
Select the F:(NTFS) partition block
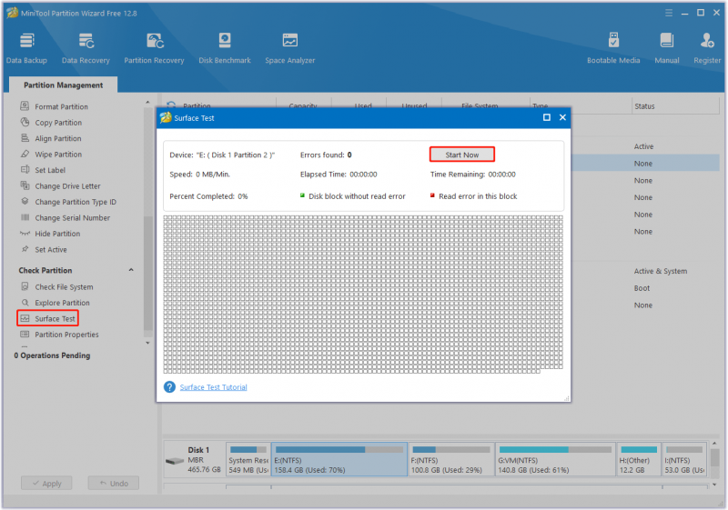pos(451,459)
